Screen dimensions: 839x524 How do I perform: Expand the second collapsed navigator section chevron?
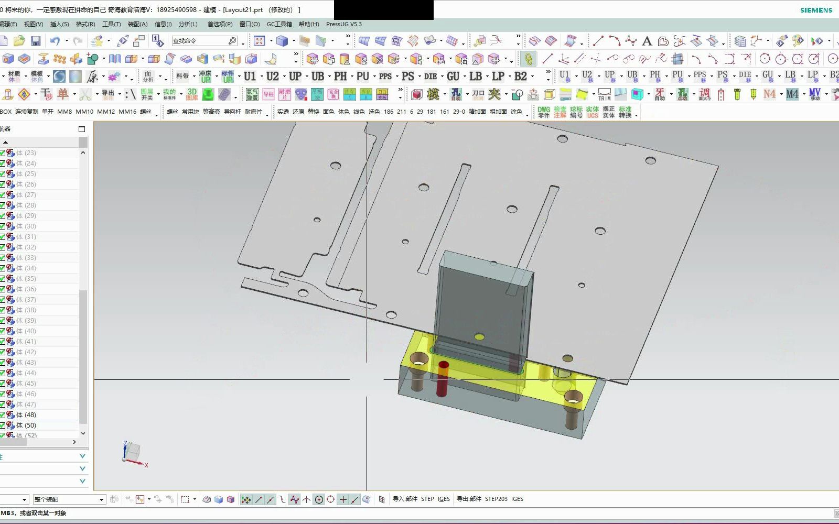tap(82, 469)
